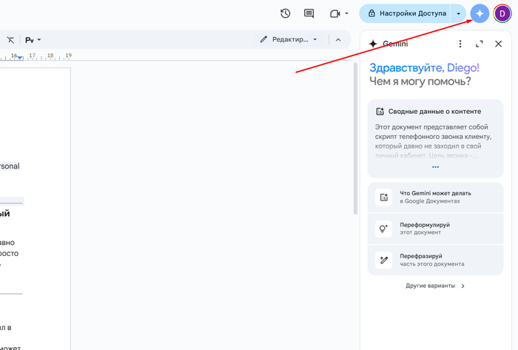Expand content summary with three dots
The height and width of the screenshot is (350, 518).
[435, 167]
